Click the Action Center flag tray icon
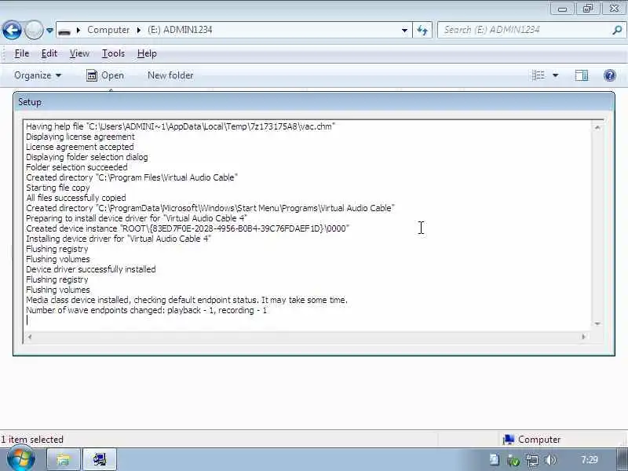628x471 pixels. click(495, 460)
